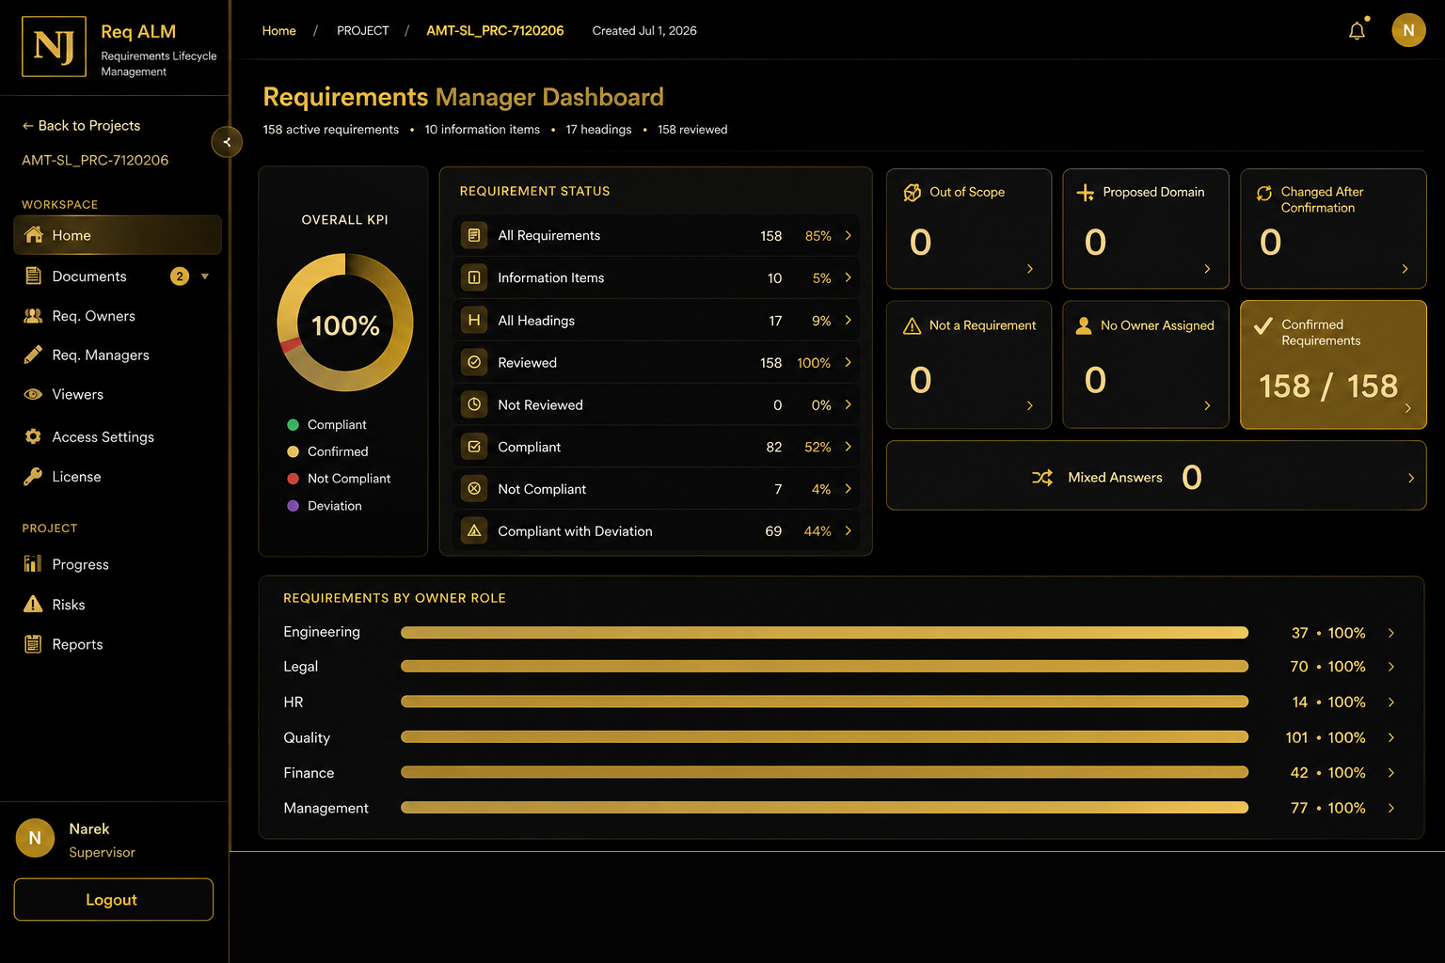Click the Not Reviewed clock icon
The image size is (1445, 963).
474,404
